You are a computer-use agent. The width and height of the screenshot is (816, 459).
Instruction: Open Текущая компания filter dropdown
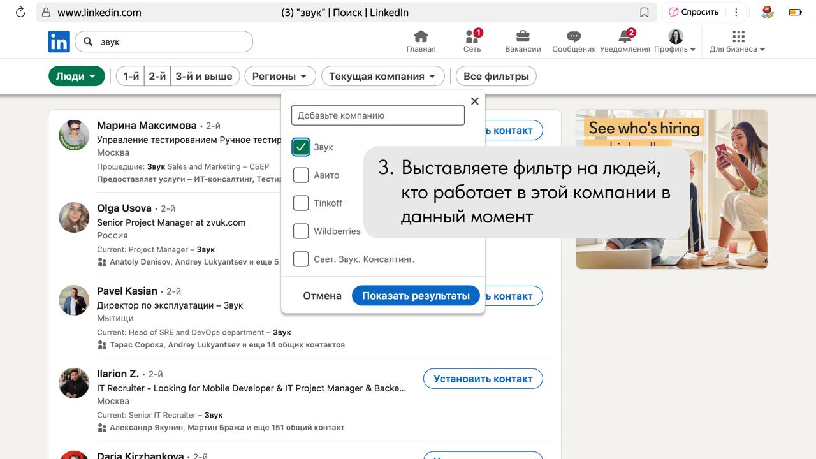coord(382,76)
